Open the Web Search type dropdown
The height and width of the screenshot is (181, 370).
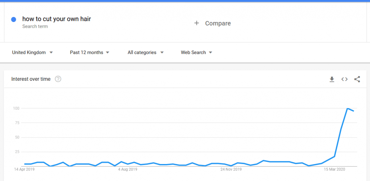pyautogui.click(x=197, y=53)
